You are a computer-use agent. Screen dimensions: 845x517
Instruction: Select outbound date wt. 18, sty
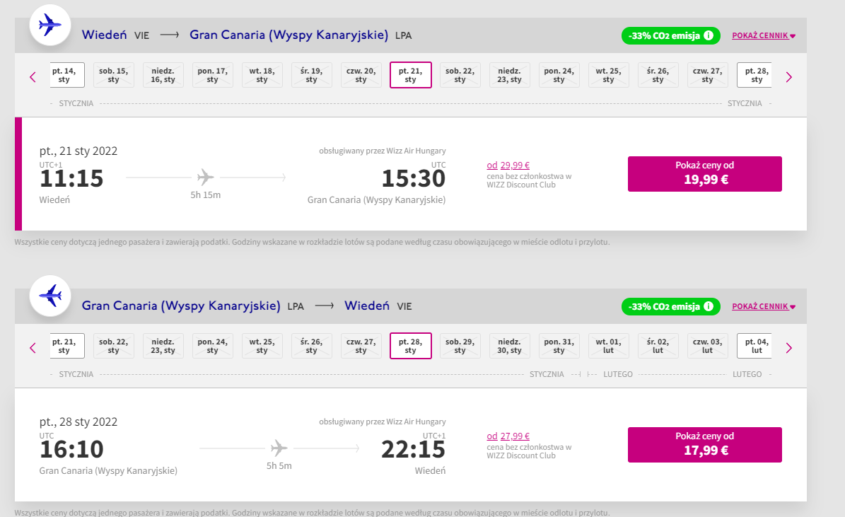click(262, 75)
